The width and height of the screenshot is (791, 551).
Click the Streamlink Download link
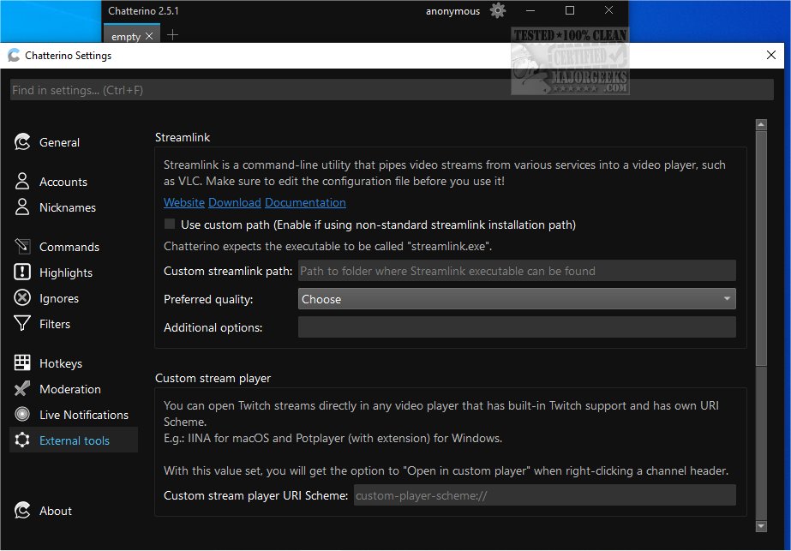point(234,203)
